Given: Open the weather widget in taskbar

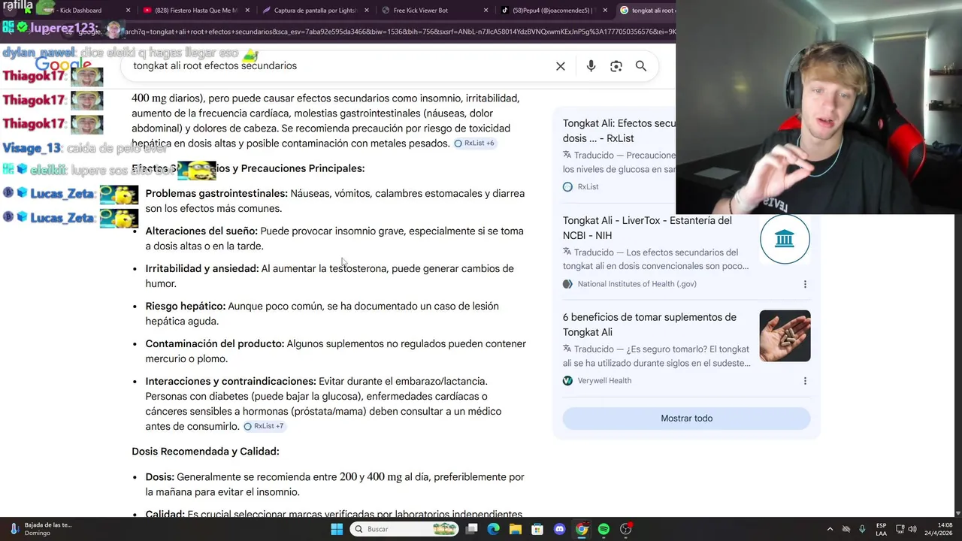Looking at the screenshot, I should point(41,529).
